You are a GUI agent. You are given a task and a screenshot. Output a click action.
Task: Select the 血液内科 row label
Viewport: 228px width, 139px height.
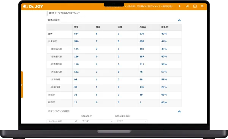(x=55, y=80)
